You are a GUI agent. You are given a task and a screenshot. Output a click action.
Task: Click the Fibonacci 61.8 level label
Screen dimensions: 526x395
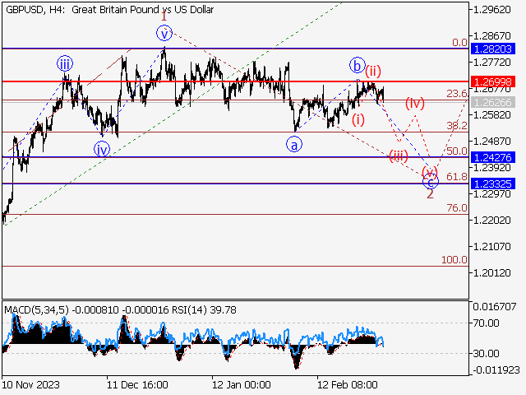(457, 177)
